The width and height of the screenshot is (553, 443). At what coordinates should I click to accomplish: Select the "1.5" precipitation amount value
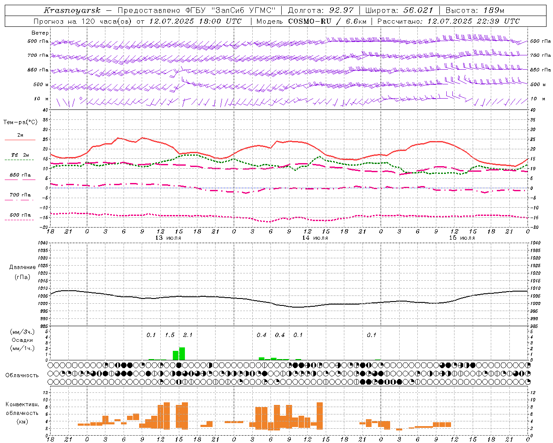coord(170,335)
